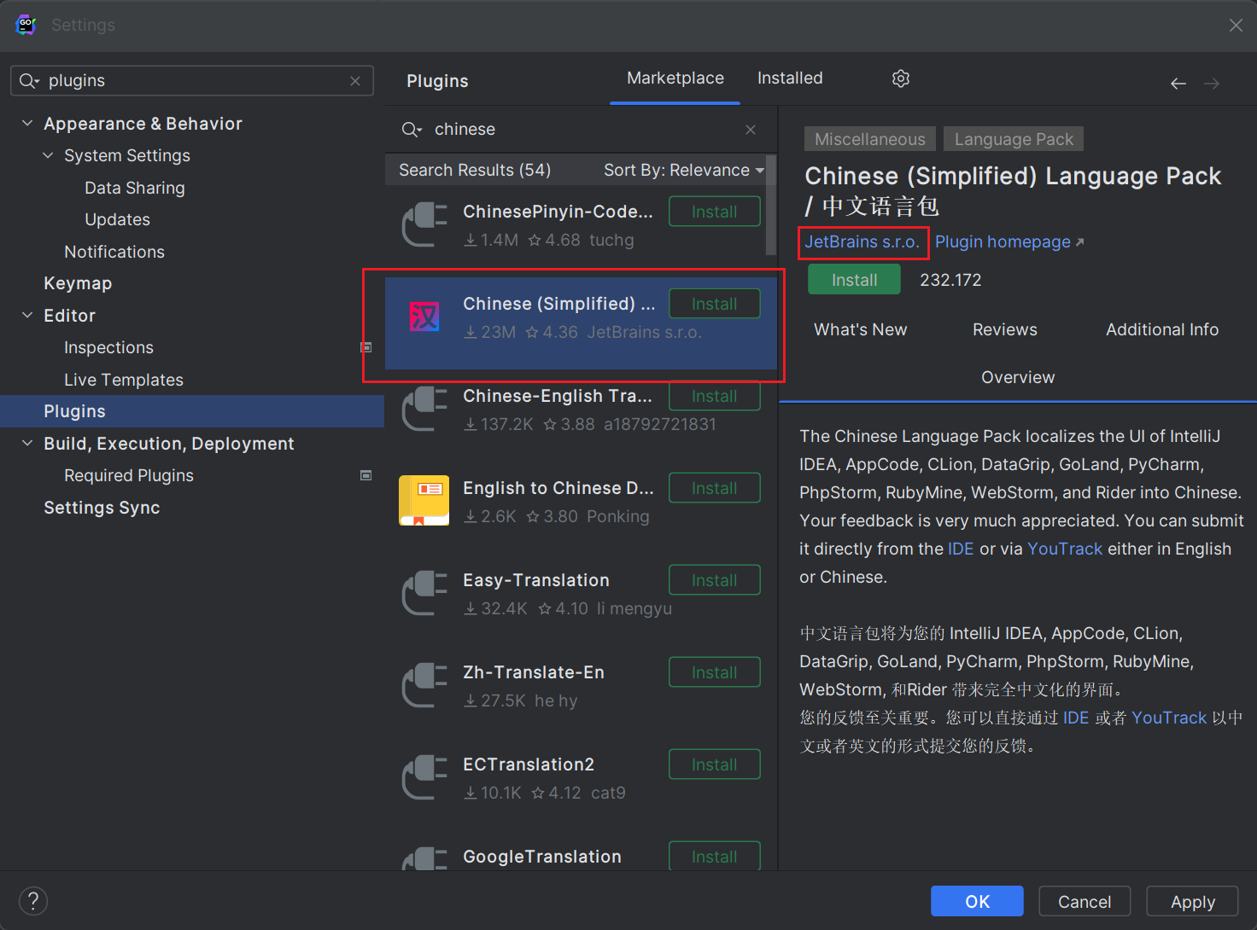Select the Overview tab
This screenshot has width=1257, height=930.
pos(1018,378)
